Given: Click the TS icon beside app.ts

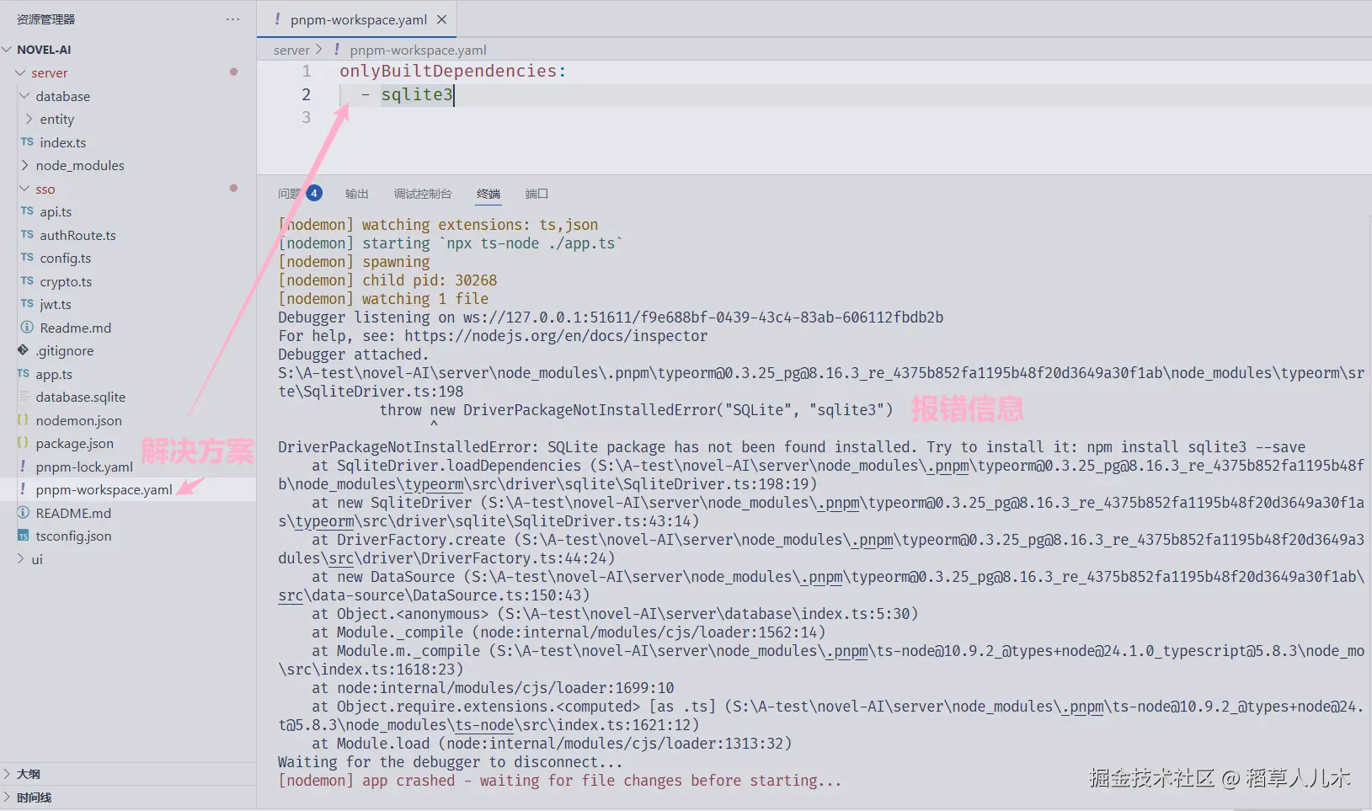Looking at the screenshot, I should pos(24,374).
